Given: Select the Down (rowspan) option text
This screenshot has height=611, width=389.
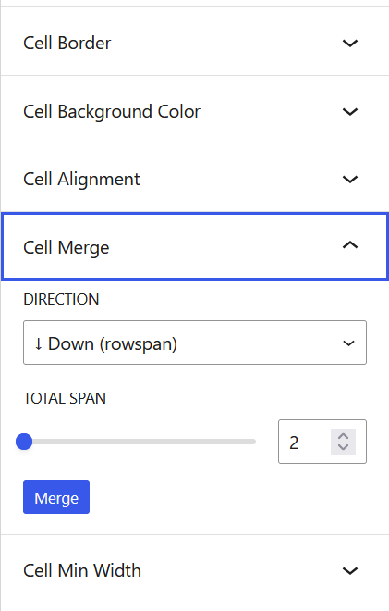Looking at the screenshot, I should point(106,343).
